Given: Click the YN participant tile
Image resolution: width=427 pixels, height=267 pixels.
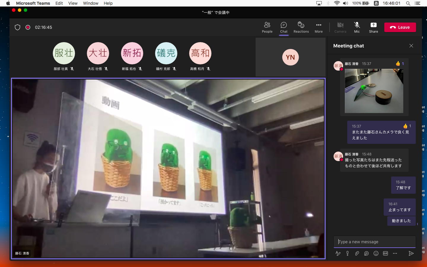Looking at the screenshot, I should [290, 57].
